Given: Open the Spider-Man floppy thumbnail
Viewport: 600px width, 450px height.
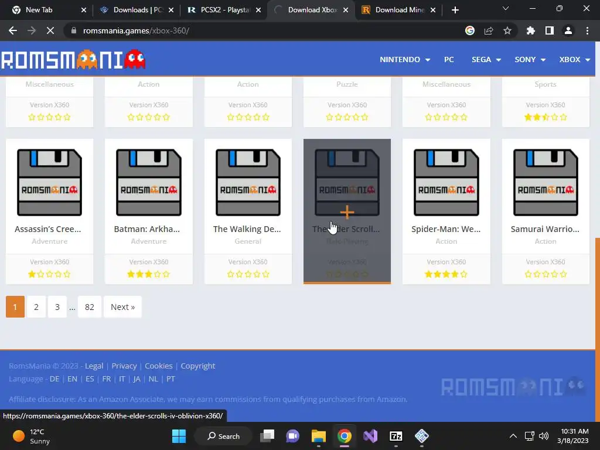Looking at the screenshot, I should point(446,183).
